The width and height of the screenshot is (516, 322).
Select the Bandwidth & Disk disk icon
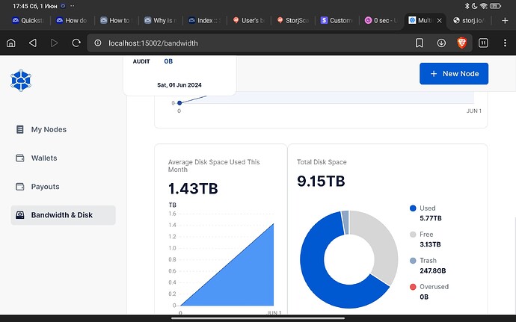(x=20, y=215)
